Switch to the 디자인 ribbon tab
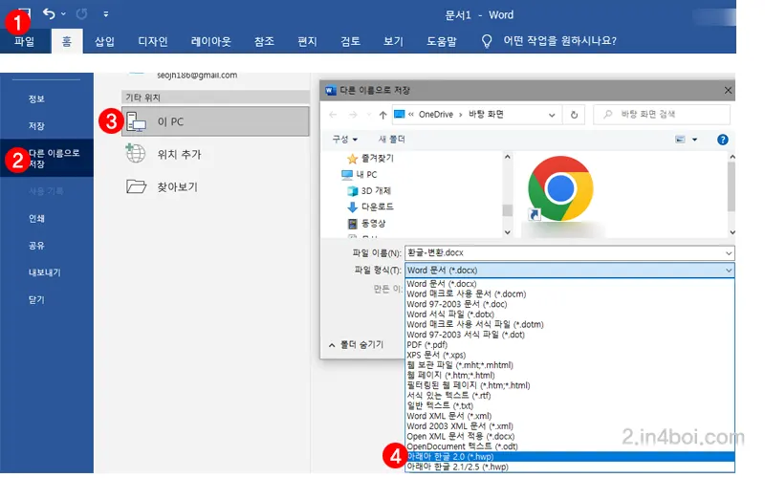The image size is (765, 478). pos(153,41)
